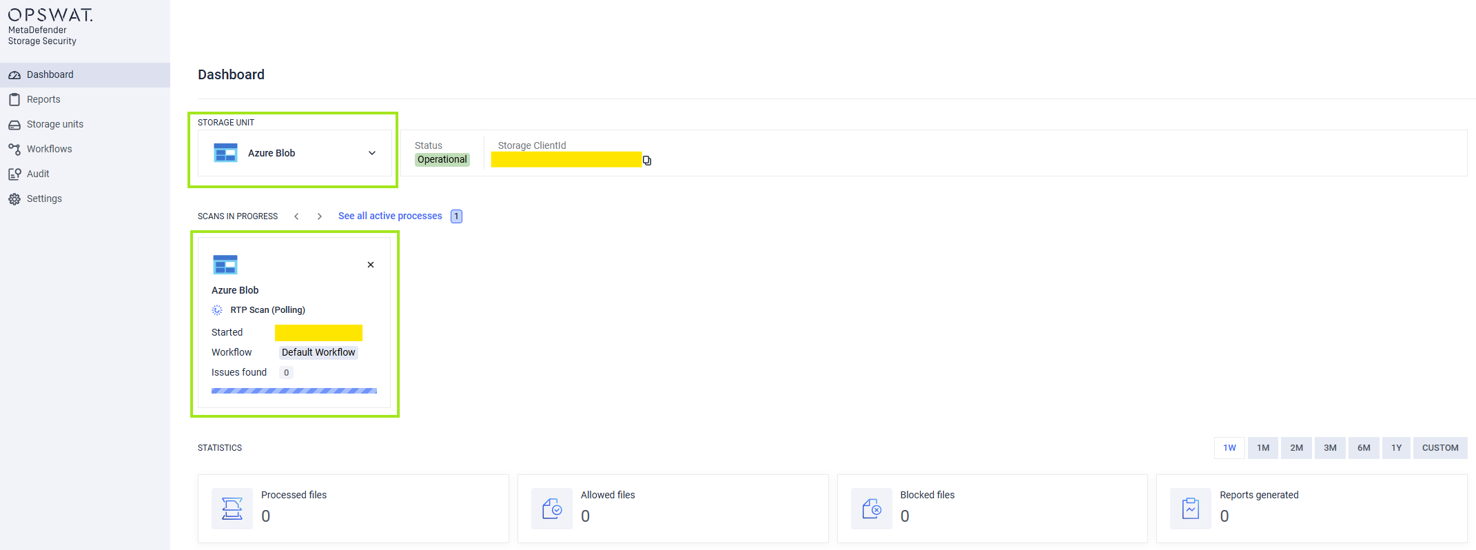Click the OPSWAT logo
Screen dimensions: 1476x550
pos(50,14)
